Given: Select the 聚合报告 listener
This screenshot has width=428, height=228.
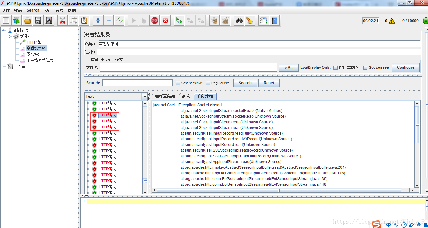Looking at the screenshot, I should pyautogui.click(x=34, y=54).
